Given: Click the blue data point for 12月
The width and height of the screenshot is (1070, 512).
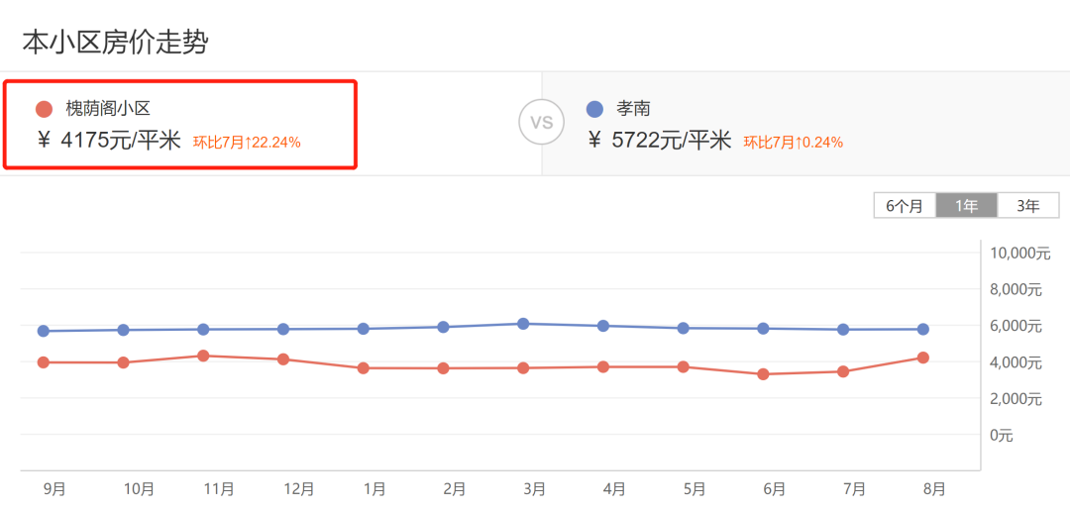Looking at the screenshot, I should pos(283,329).
